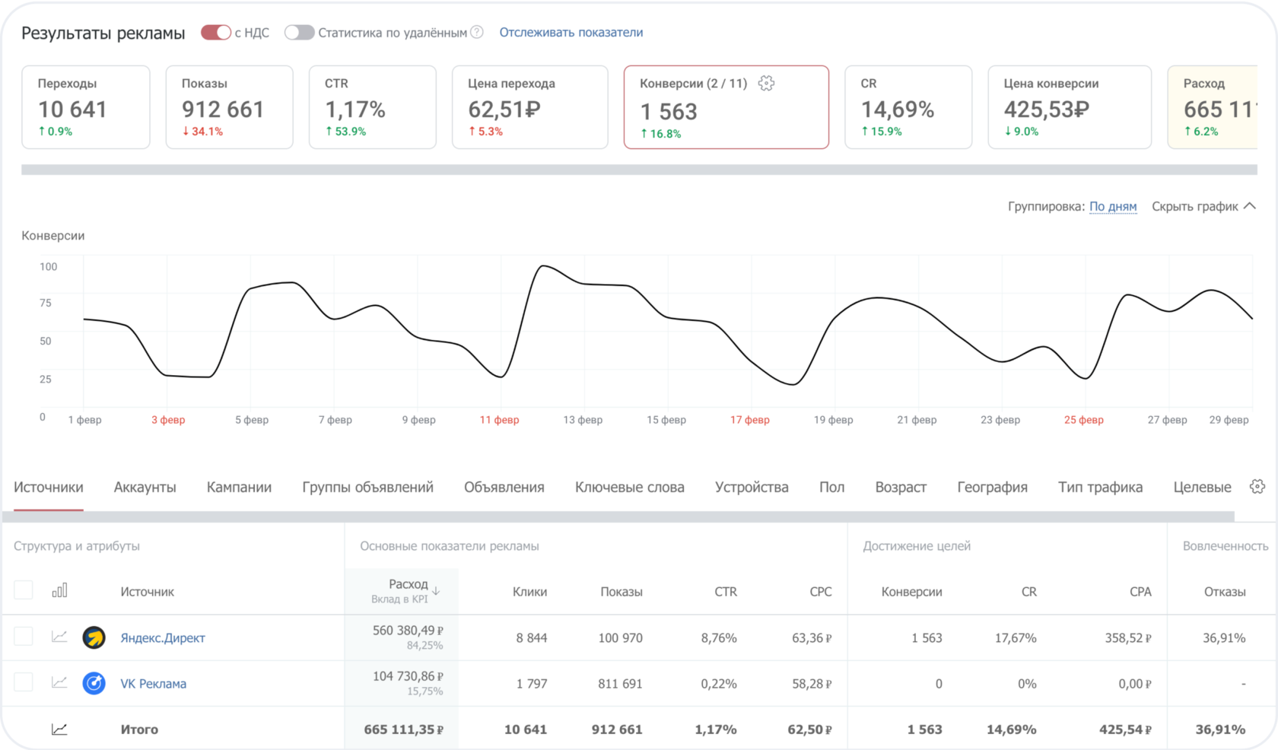
Task: Switch to Источники tab
Action: click(x=49, y=487)
